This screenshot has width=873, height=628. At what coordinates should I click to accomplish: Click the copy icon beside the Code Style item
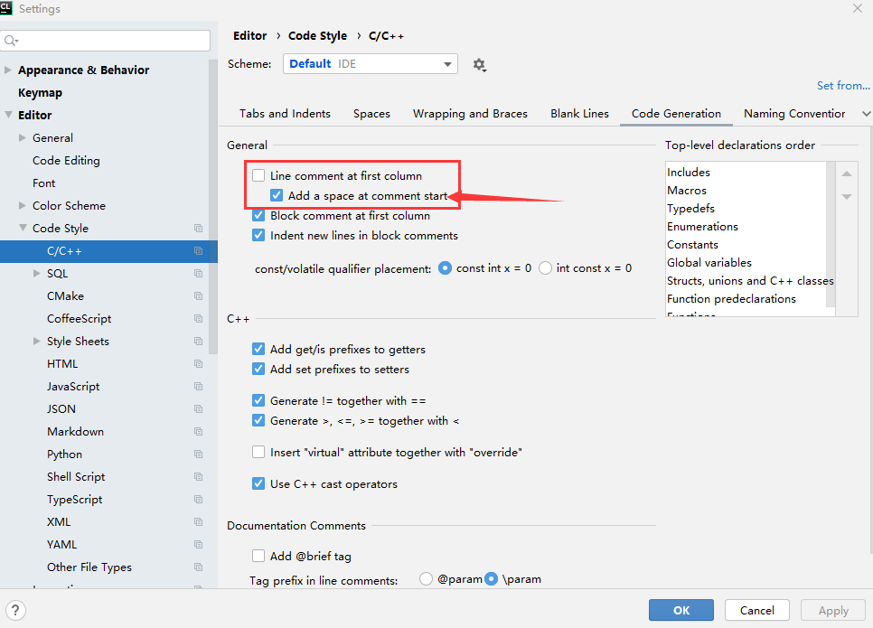[198, 229]
